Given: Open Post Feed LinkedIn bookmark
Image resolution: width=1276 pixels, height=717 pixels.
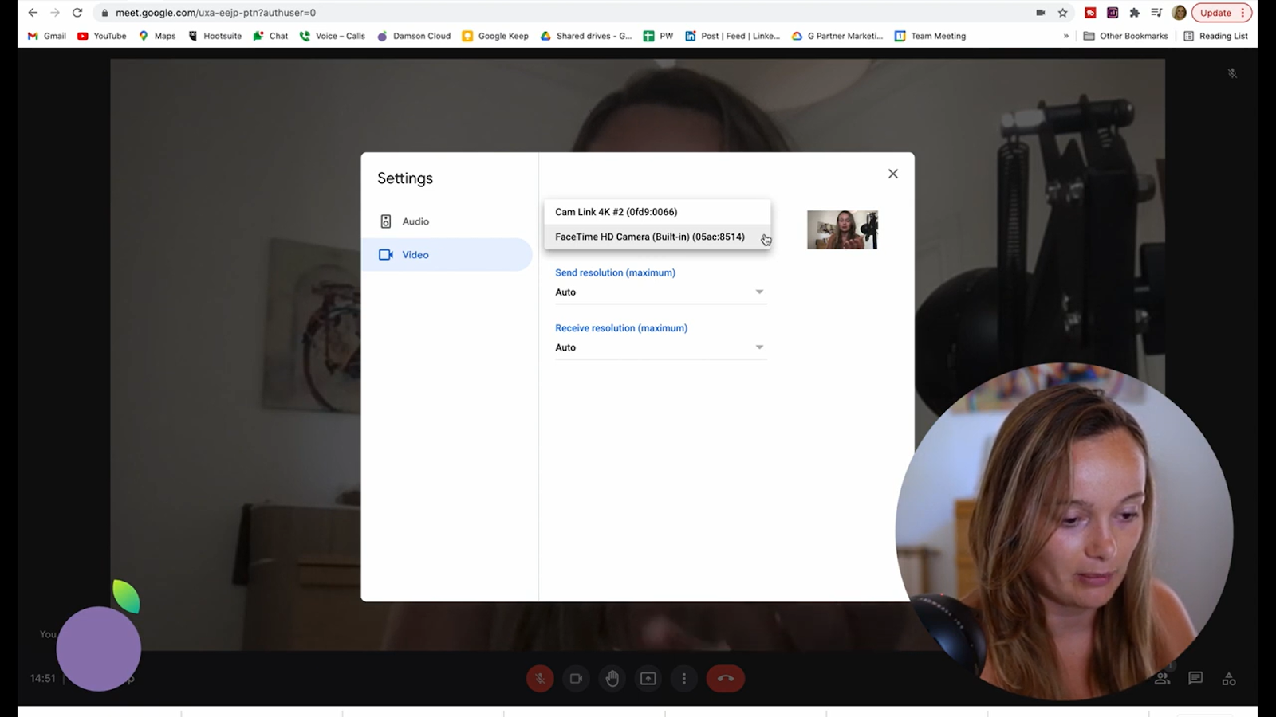Looking at the screenshot, I should click(733, 36).
